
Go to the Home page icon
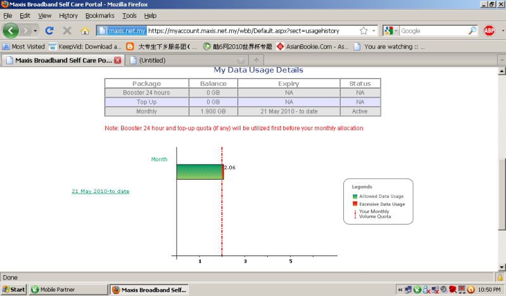click(x=85, y=30)
